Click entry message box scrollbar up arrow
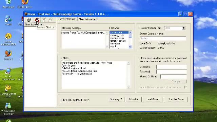This screenshot has height=122, width=217. pos(107,33)
